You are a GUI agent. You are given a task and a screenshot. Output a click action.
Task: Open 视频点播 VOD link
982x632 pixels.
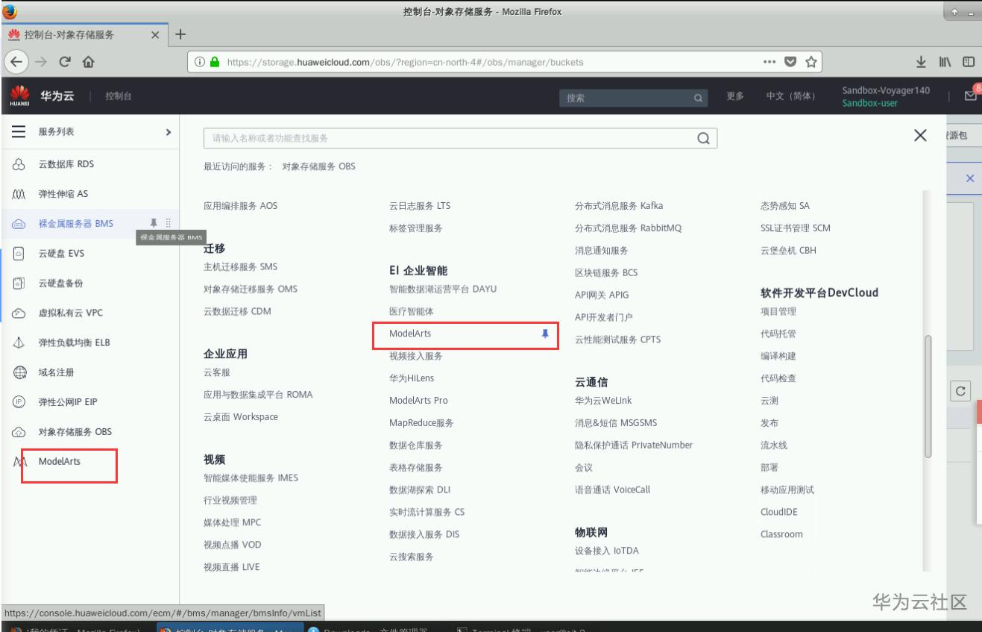pyautogui.click(x=233, y=545)
